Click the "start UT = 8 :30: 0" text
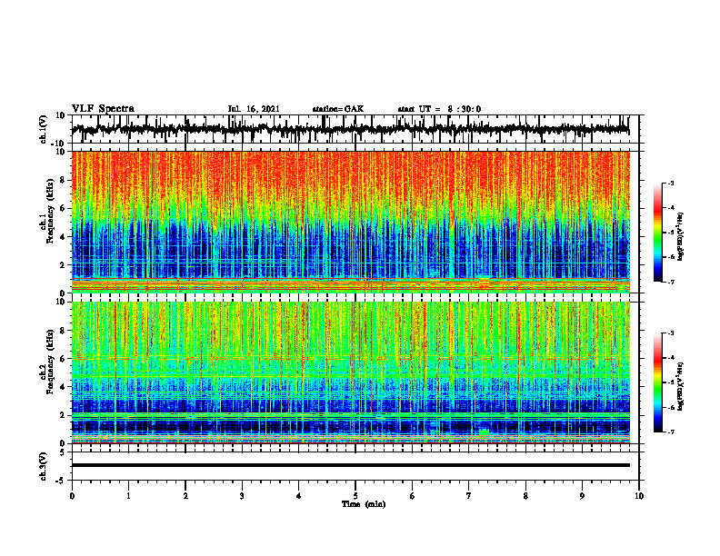 click(x=439, y=109)
